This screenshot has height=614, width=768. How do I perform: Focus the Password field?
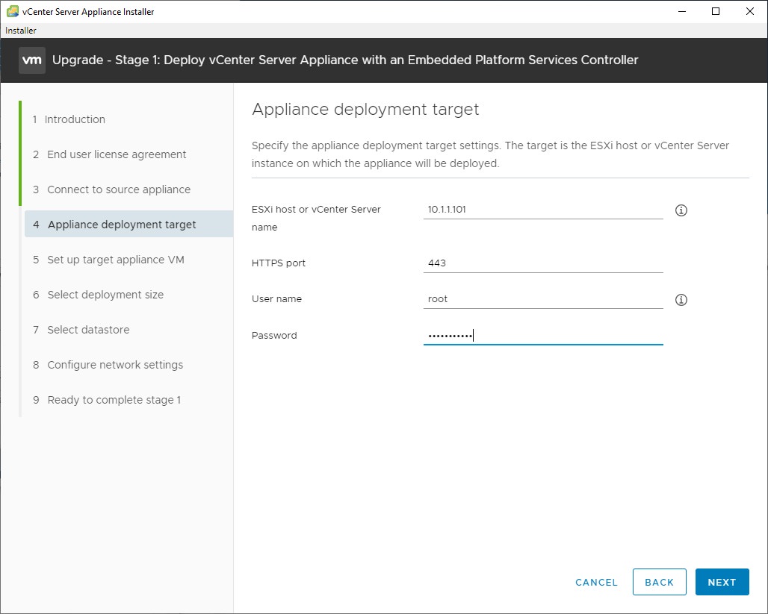[x=543, y=336]
